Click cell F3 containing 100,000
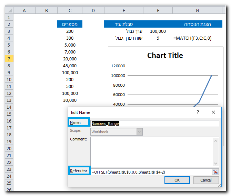 (x=158, y=31)
